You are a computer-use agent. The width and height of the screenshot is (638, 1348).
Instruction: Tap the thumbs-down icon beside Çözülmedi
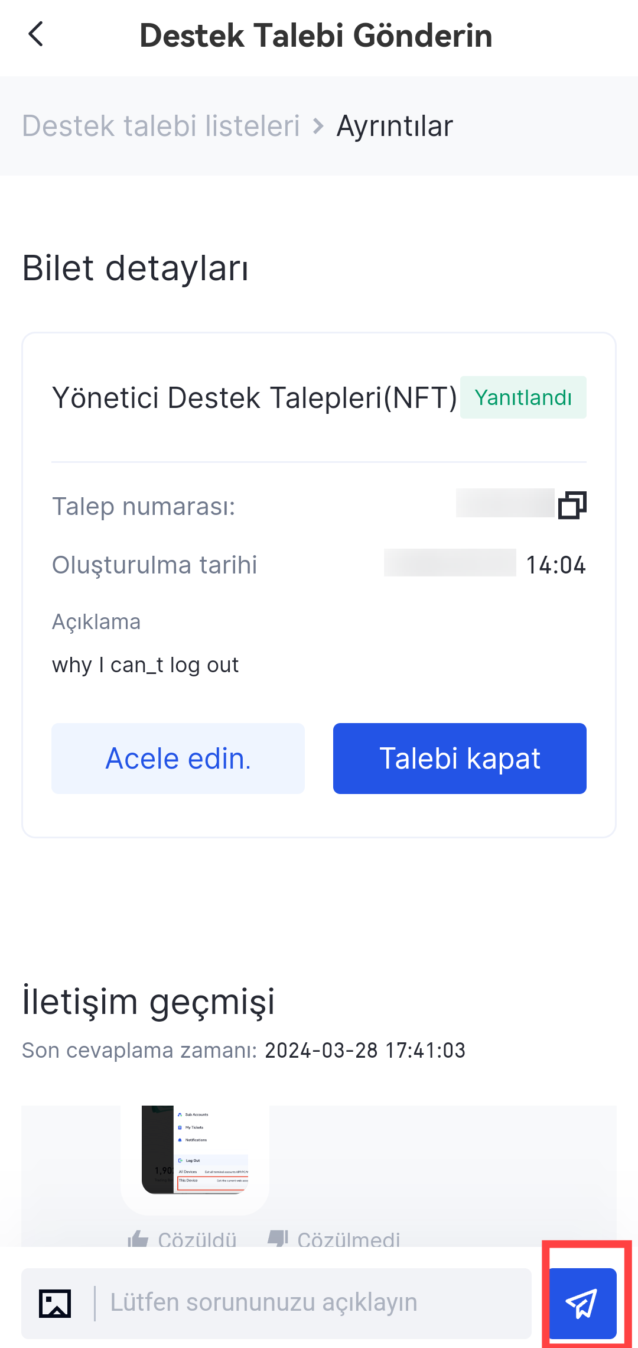click(278, 1238)
